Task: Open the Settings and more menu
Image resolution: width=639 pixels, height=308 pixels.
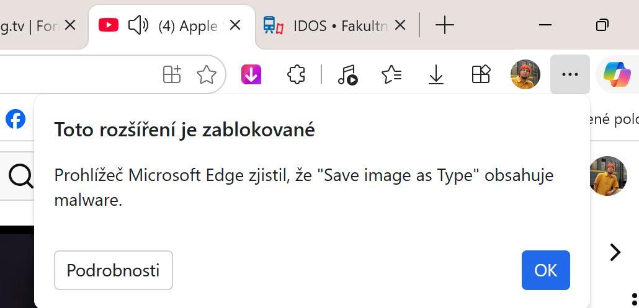Action: click(x=570, y=74)
